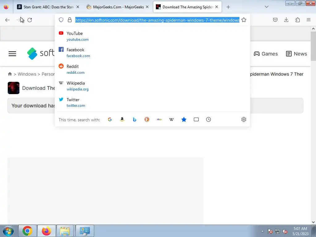This screenshot has height=237, width=316.
Task: Show hidden system tray icons
Action: pyautogui.click(x=262, y=231)
